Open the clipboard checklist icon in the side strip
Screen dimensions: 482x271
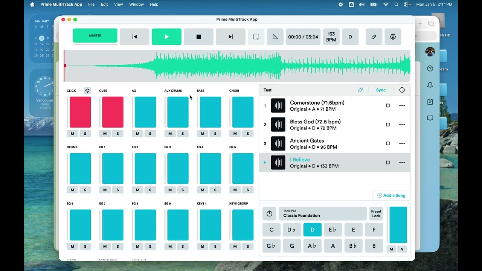430,102
